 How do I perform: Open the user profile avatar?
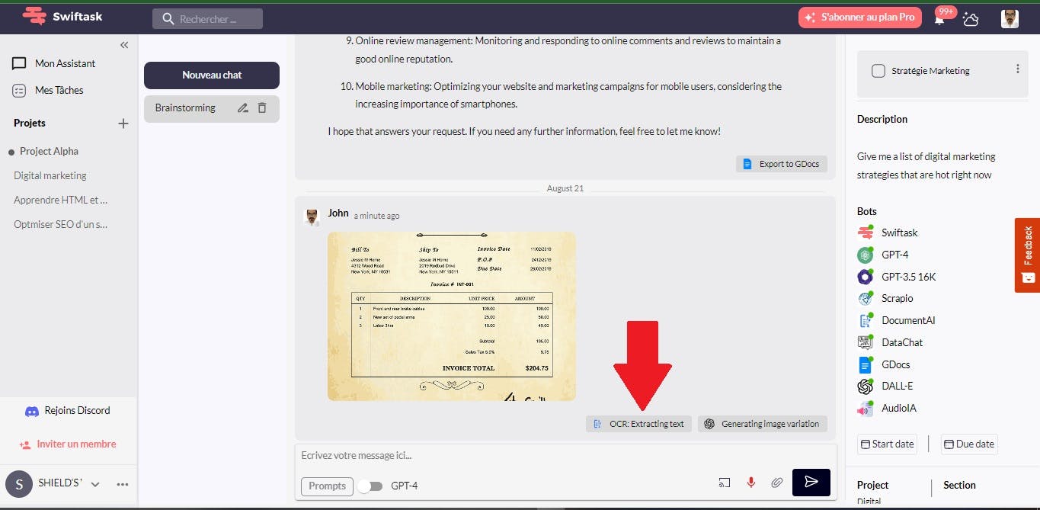(x=1010, y=19)
